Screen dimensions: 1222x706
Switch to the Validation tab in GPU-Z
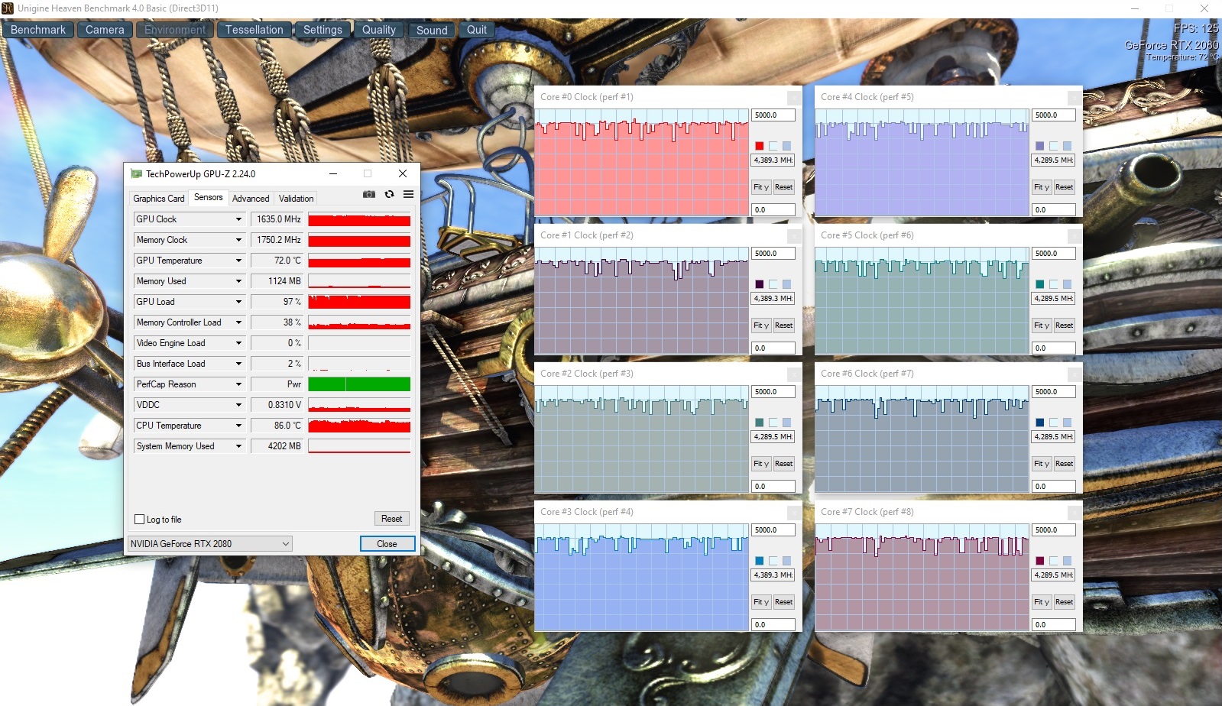(x=296, y=199)
